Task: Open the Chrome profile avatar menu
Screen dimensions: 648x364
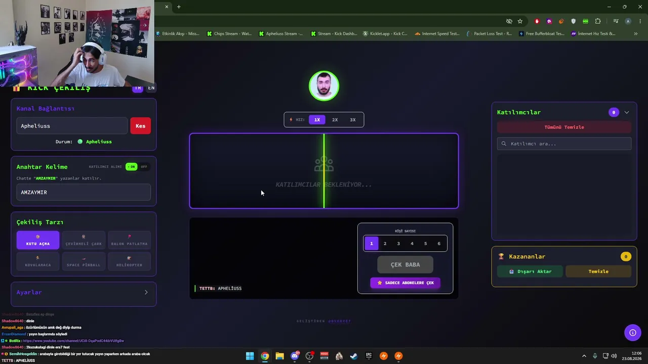Action: pos(628,21)
